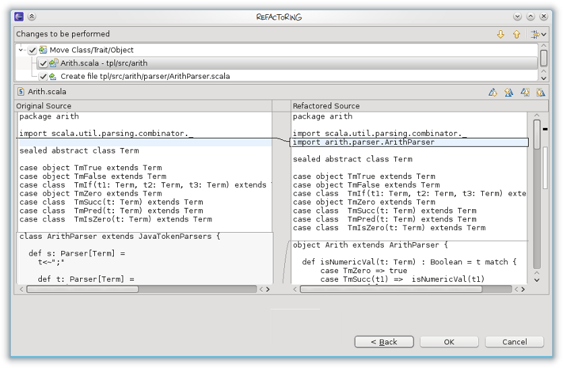The width and height of the screenshot is (563, 368).
Task: Click 'package arith' in the Refactored Source pane
Action: point(323,116)
